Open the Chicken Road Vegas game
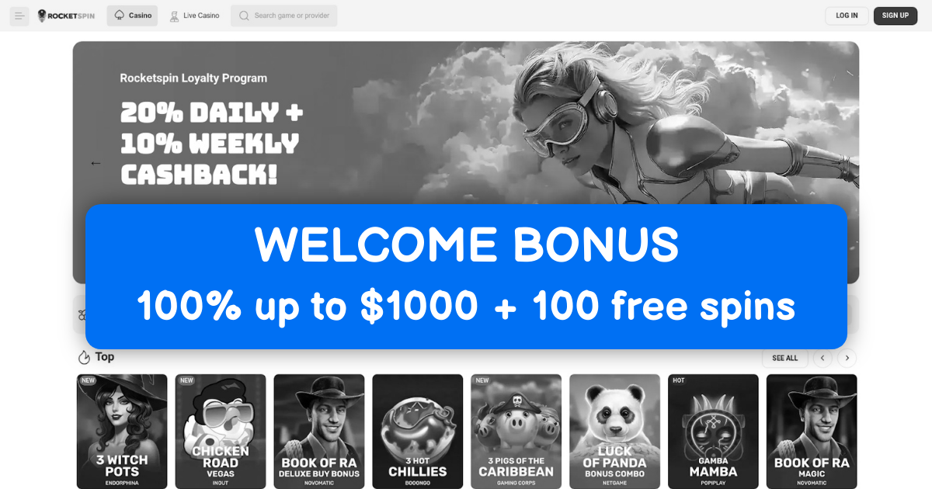Viewport: 932px width, 489px height. 221,432
